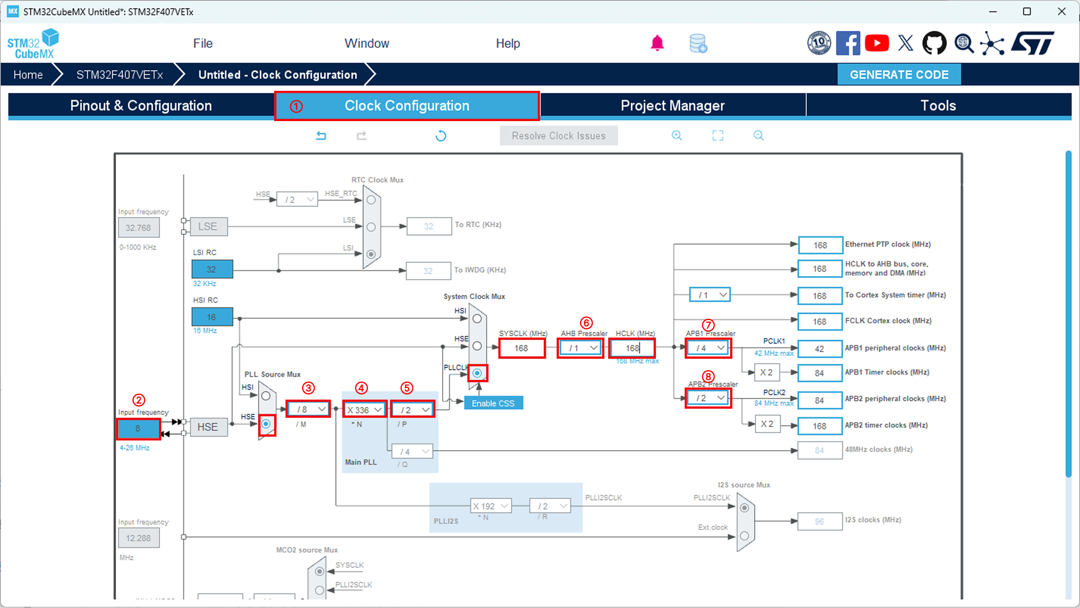This screenshot has height=608, width=1080.
Task: Open the X social icon
Action: tap(906, 43)
